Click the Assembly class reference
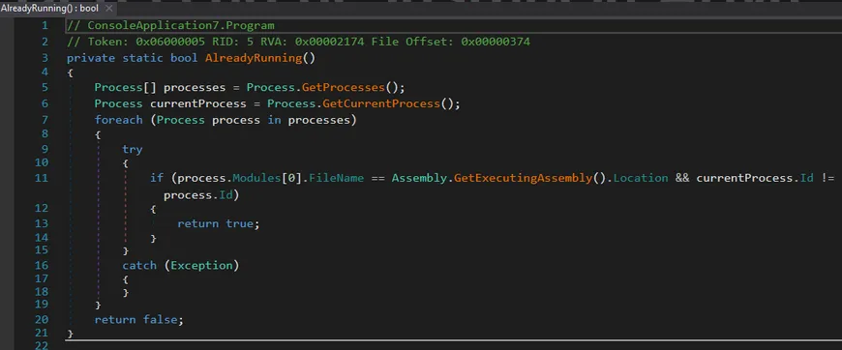 point(419,178)
